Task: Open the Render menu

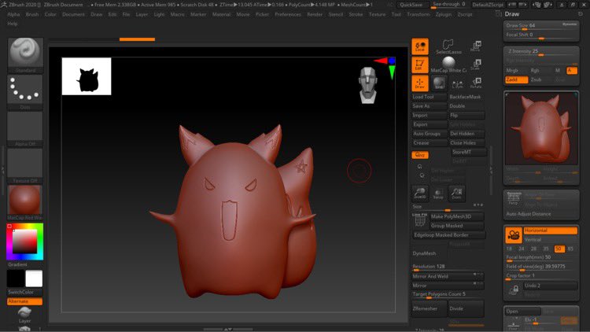Action: click(315, 14)
